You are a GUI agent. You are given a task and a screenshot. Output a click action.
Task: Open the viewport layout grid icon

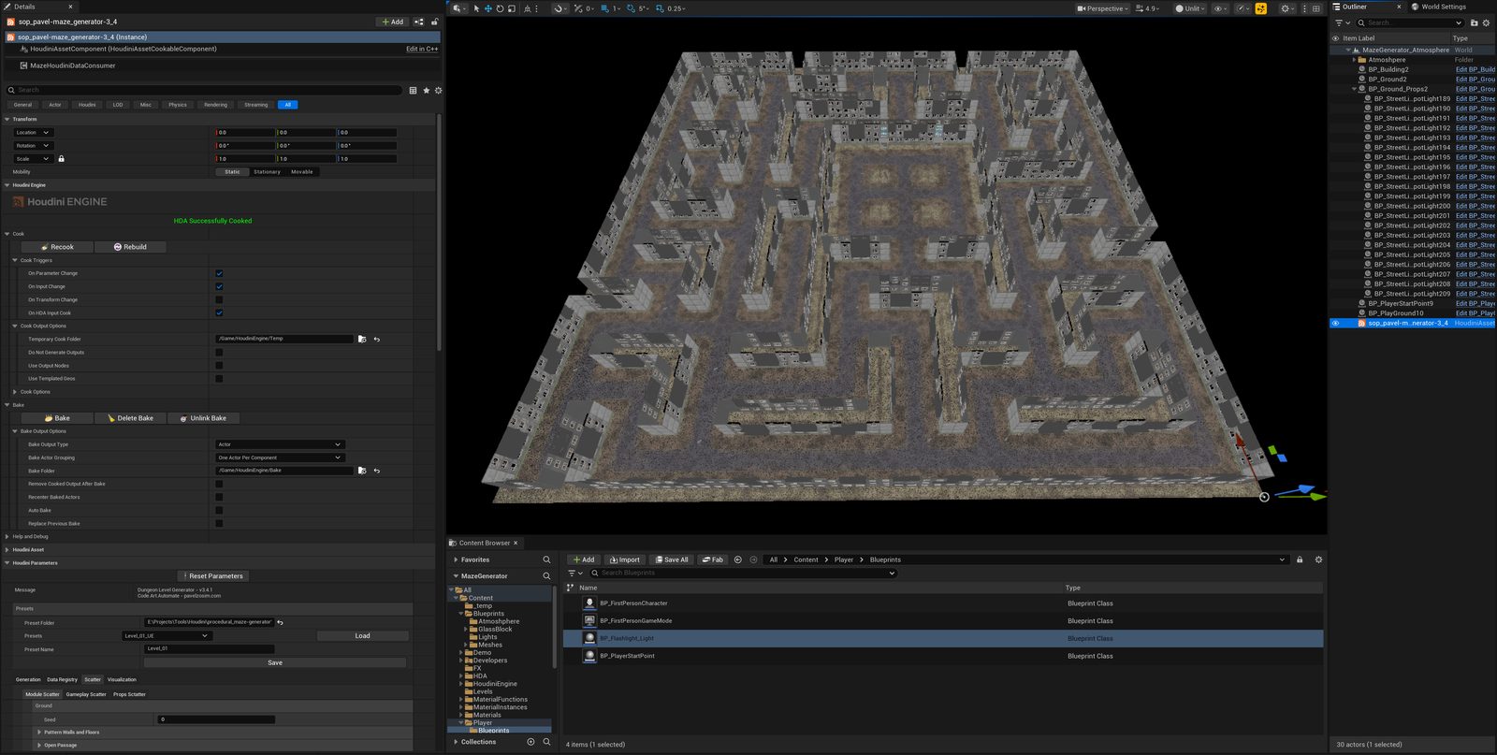pyautogui.click(x=1316, y=8)
